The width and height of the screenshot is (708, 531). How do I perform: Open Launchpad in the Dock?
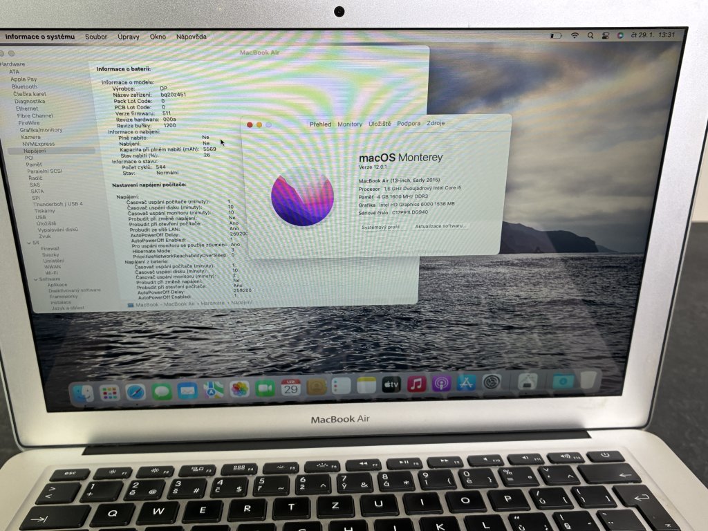coord(109,393)
